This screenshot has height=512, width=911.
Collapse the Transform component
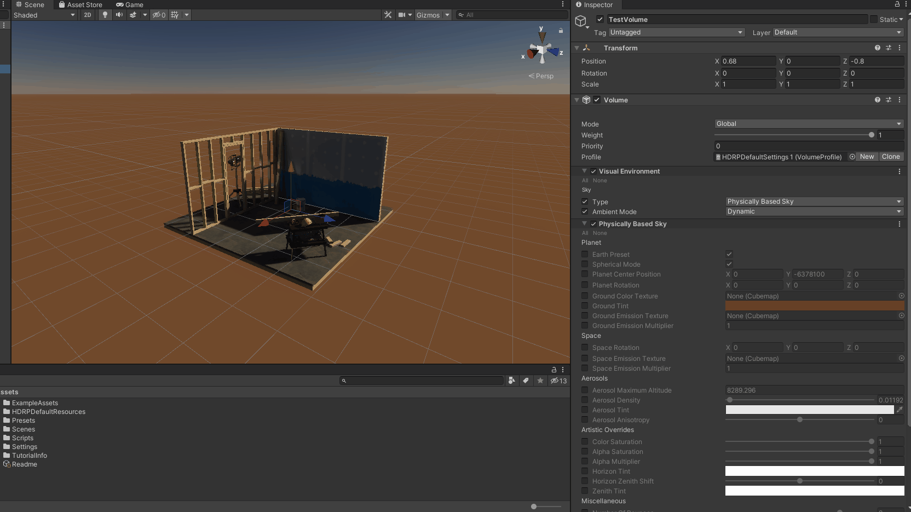click(576, 48)
